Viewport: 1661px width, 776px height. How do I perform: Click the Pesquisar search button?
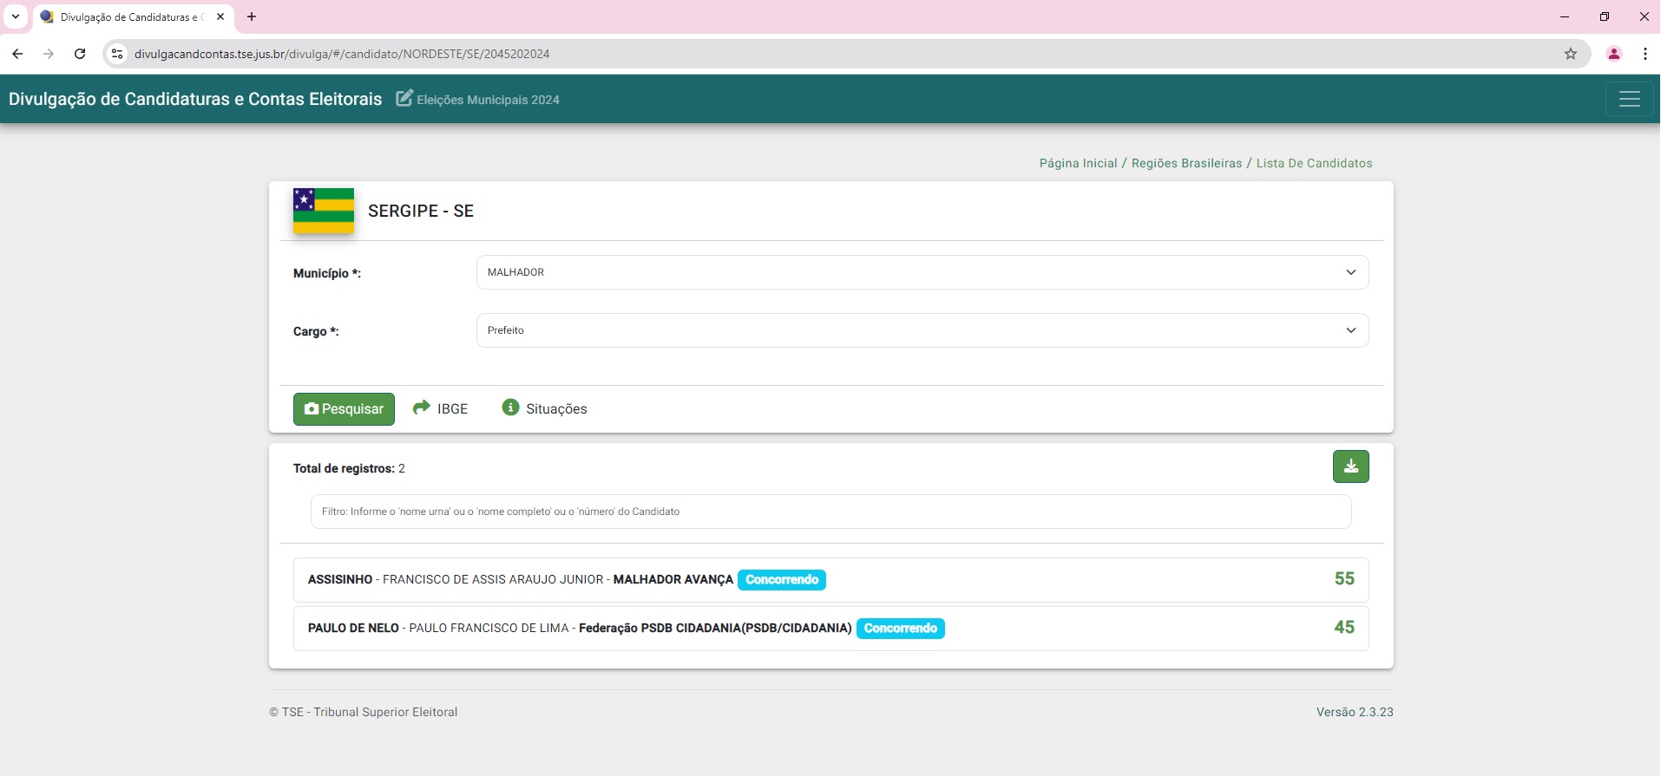coord(344,409)
